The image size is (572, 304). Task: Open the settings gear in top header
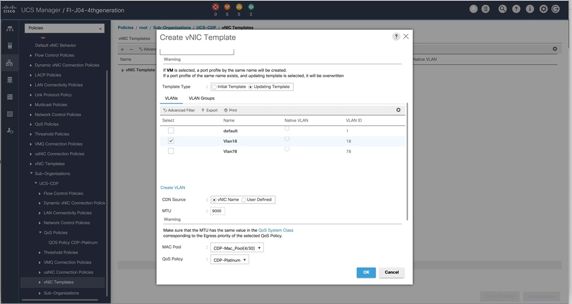[x=544, y=9]
